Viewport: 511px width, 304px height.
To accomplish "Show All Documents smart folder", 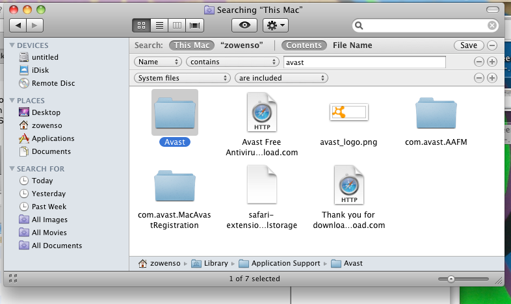I will click(x=51, y=246).
